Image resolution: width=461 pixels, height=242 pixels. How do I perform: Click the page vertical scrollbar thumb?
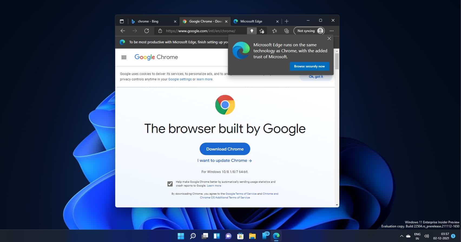click(x=337, y=61)
